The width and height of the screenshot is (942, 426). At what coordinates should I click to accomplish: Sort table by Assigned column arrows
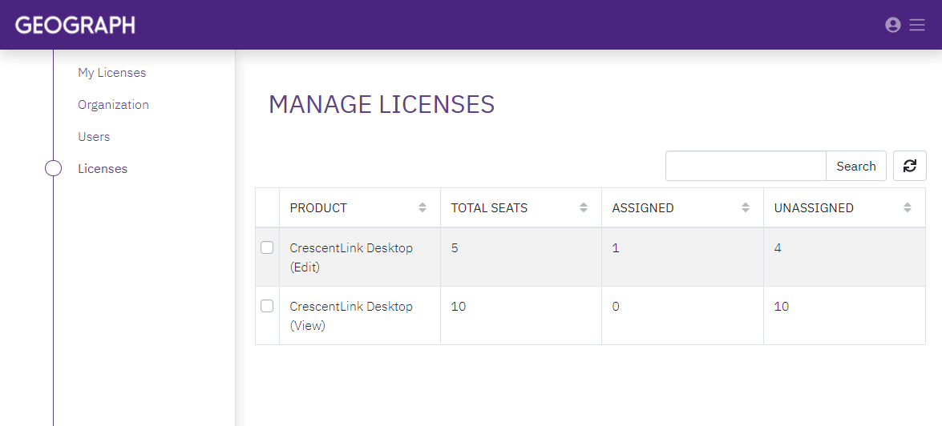(x=746, y=207)
